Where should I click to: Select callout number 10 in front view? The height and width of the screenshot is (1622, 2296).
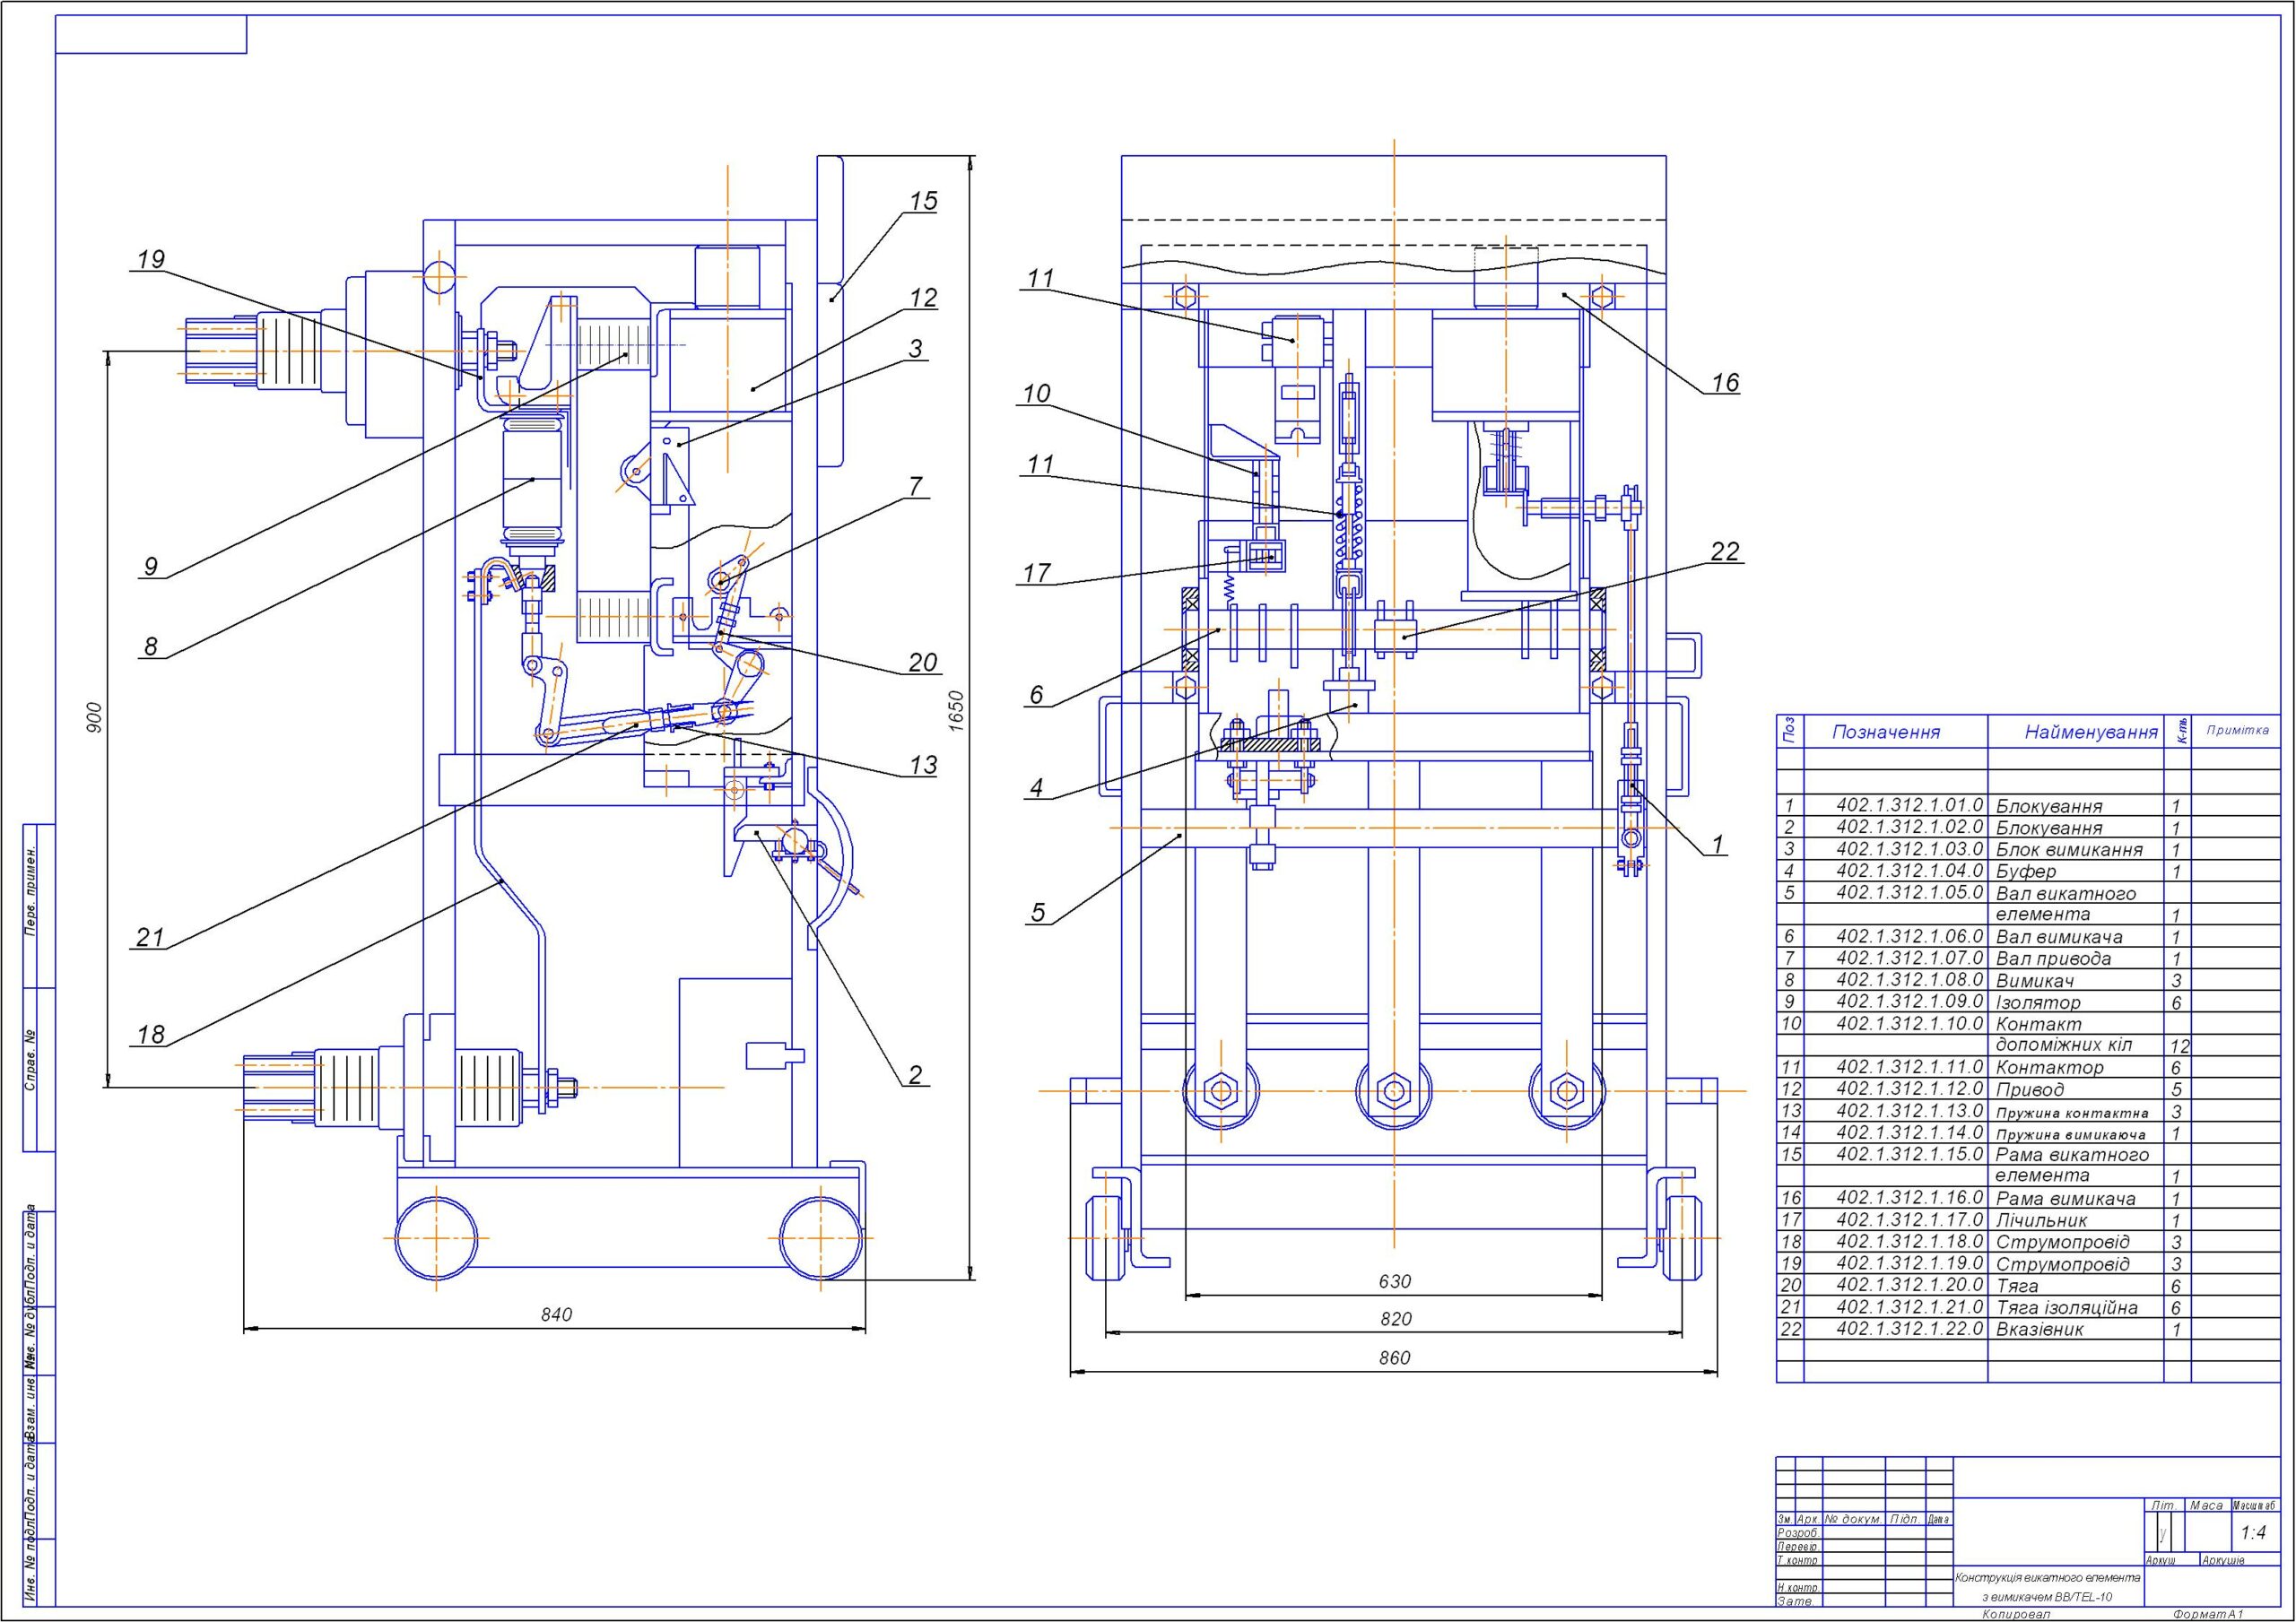[x=1037, y=394]
